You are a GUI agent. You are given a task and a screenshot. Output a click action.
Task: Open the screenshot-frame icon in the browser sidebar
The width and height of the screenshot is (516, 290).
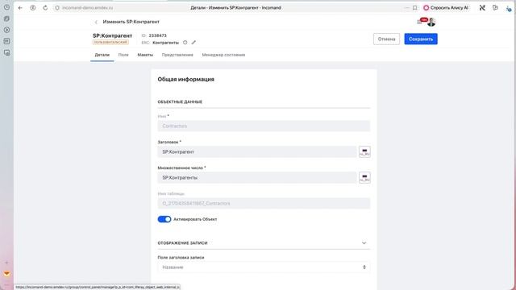coord(6,52)
